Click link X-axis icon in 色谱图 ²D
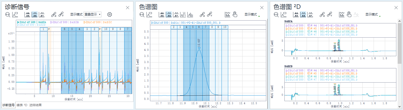This screenshot has height=110, width=403. click(322, 14)
